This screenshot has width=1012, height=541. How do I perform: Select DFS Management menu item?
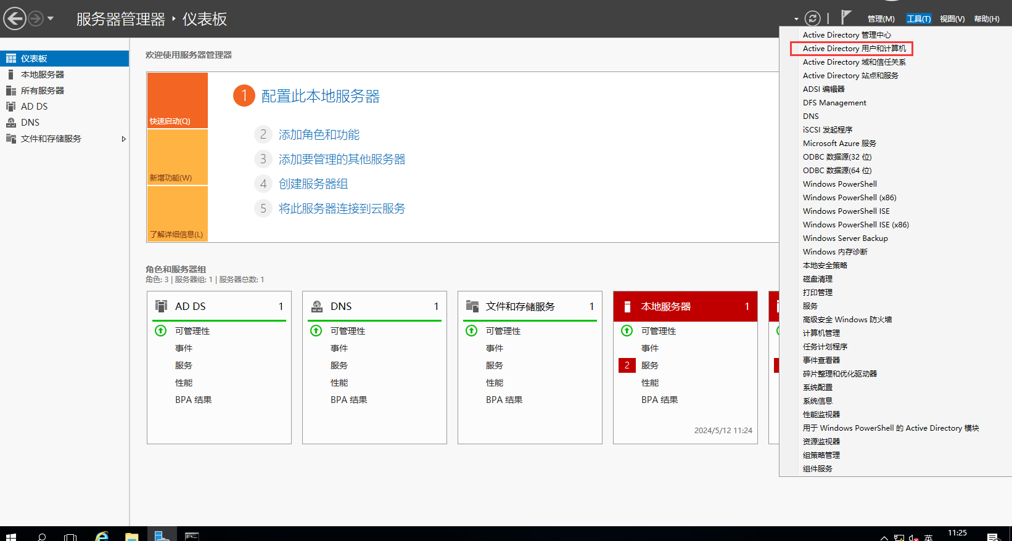point(834,103)
